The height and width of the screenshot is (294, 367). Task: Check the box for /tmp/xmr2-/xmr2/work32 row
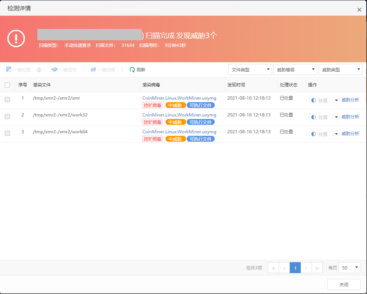[7, 116]
